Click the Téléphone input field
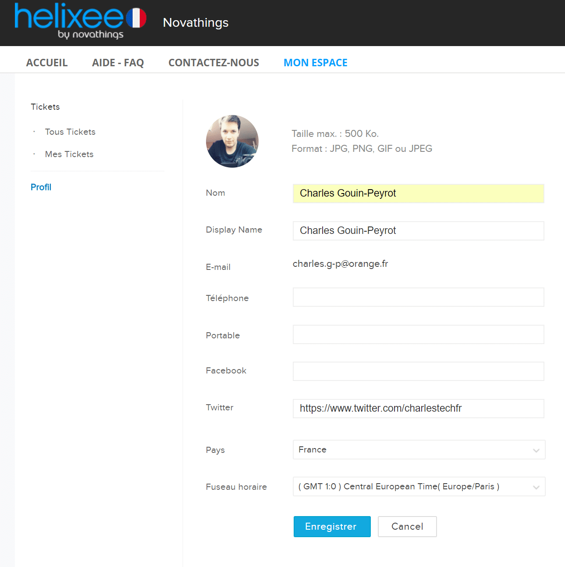This screenshot has height=567, width=565. coord(419,297)
